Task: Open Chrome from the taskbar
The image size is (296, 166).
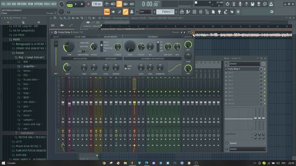Action: click(104, 163)
